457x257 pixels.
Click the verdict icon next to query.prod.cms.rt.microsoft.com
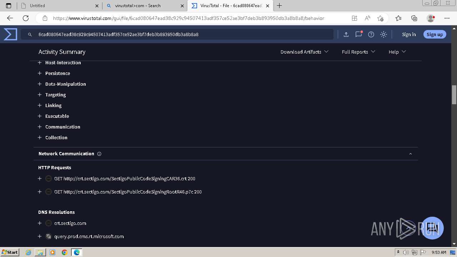[x=49, y=236]
